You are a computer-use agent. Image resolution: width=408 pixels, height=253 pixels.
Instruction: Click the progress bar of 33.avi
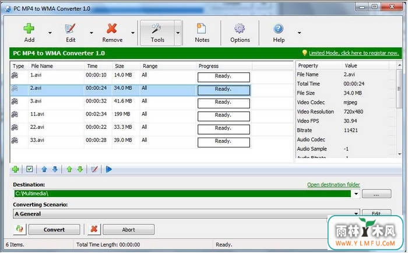(224, 142)
